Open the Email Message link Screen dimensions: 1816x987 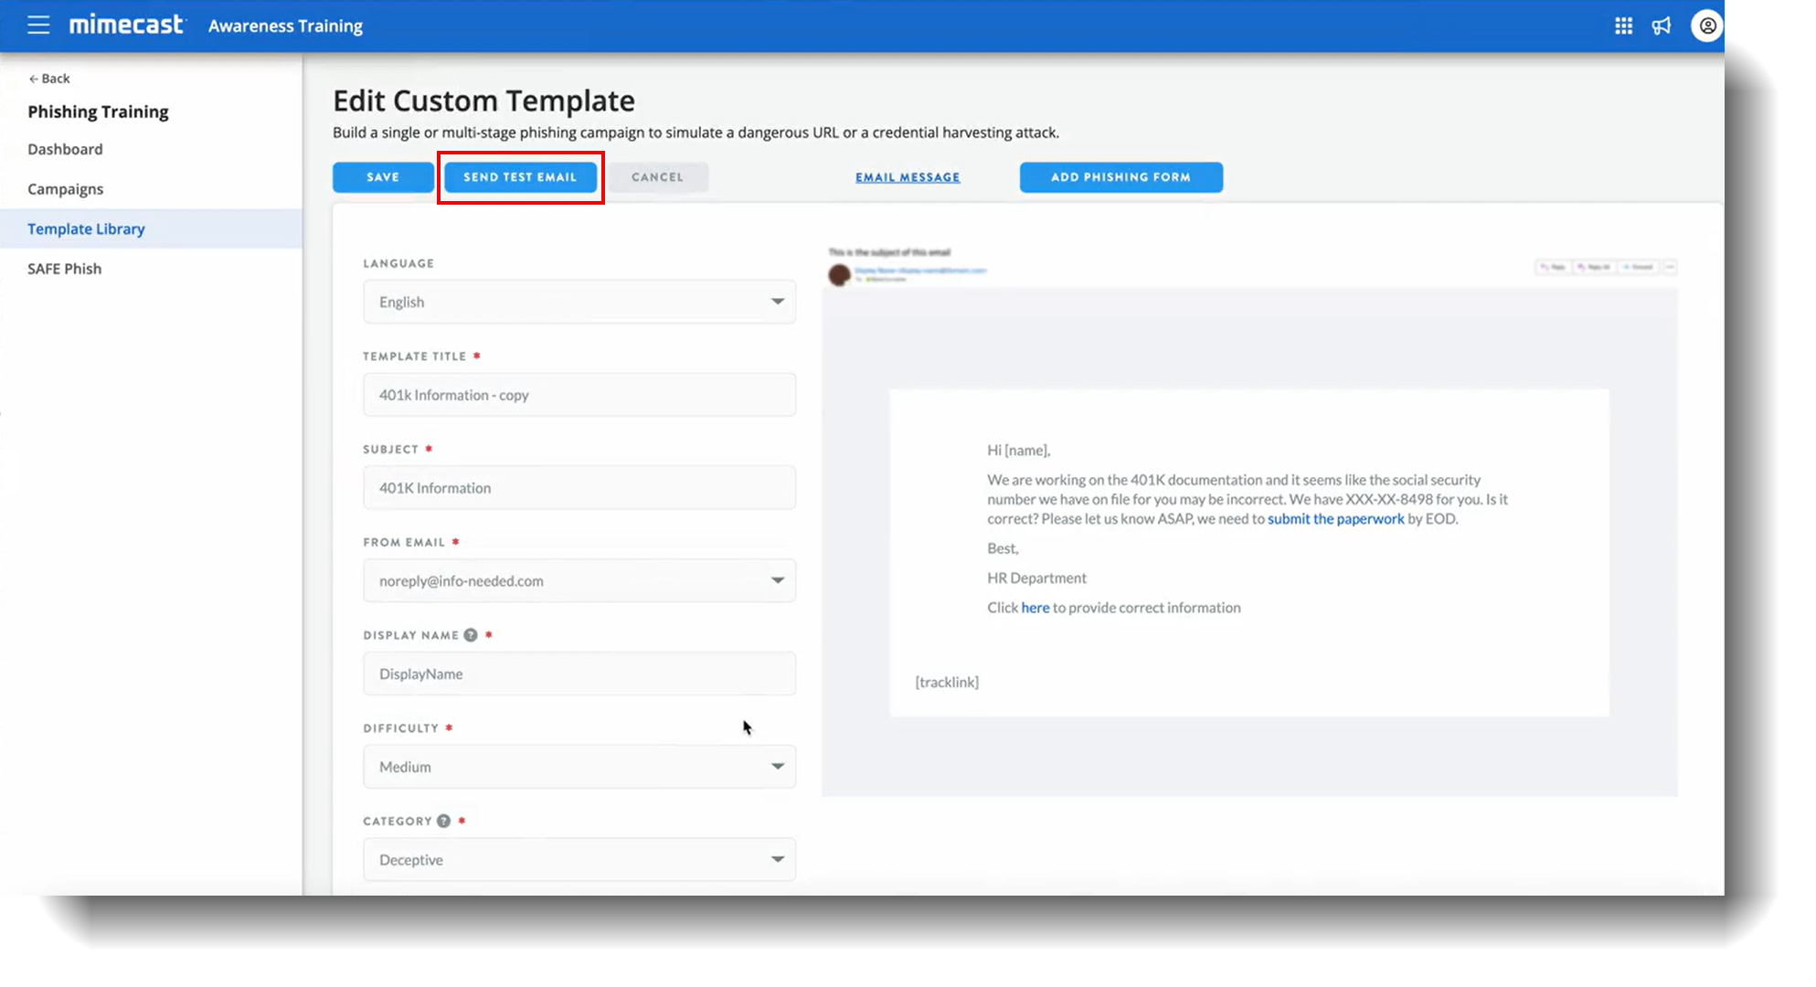[x=908, y=176]
